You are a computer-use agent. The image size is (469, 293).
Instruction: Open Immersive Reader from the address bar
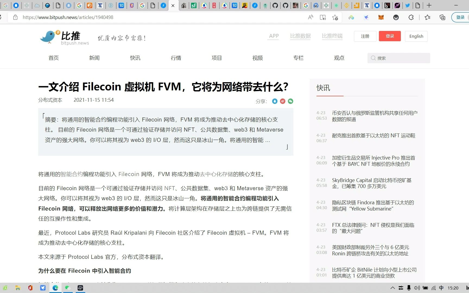pos(323,17)
